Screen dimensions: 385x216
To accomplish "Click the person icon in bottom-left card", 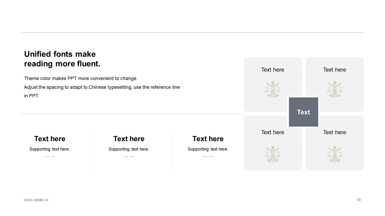I will 273,154.
